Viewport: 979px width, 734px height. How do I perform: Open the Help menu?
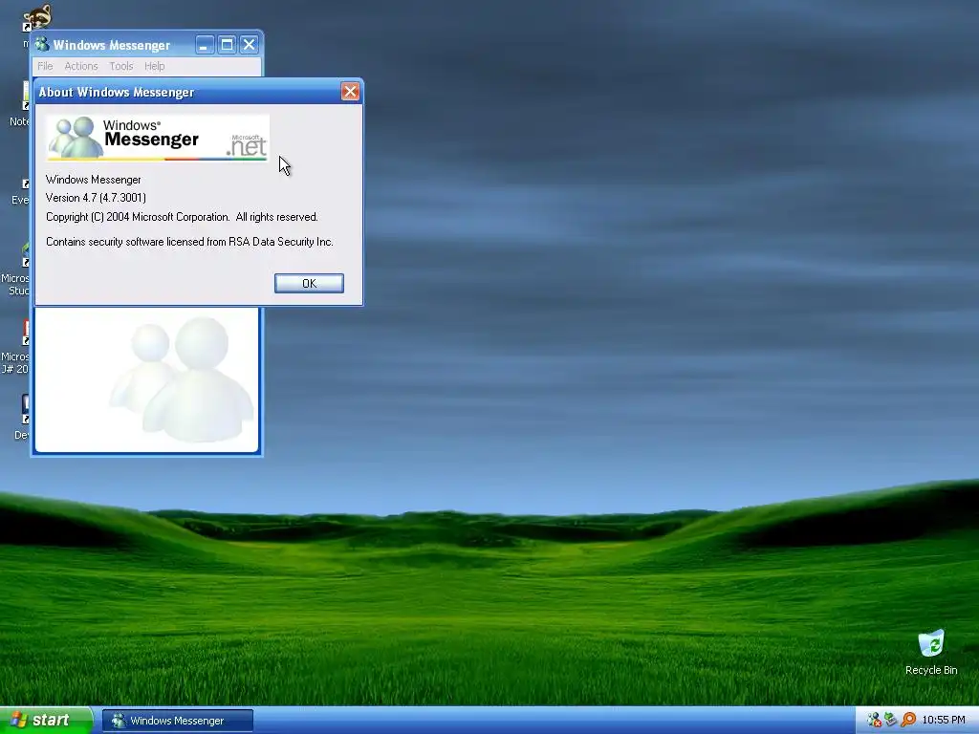tap(155, 66)
